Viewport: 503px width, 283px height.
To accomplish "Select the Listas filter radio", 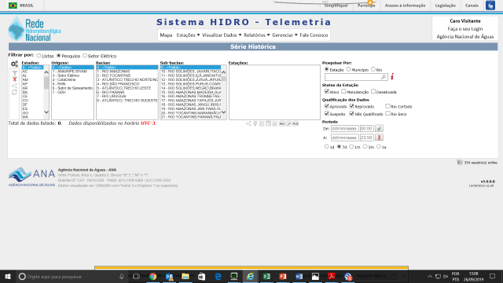I will pyautogui.click(x=39, y=56).
